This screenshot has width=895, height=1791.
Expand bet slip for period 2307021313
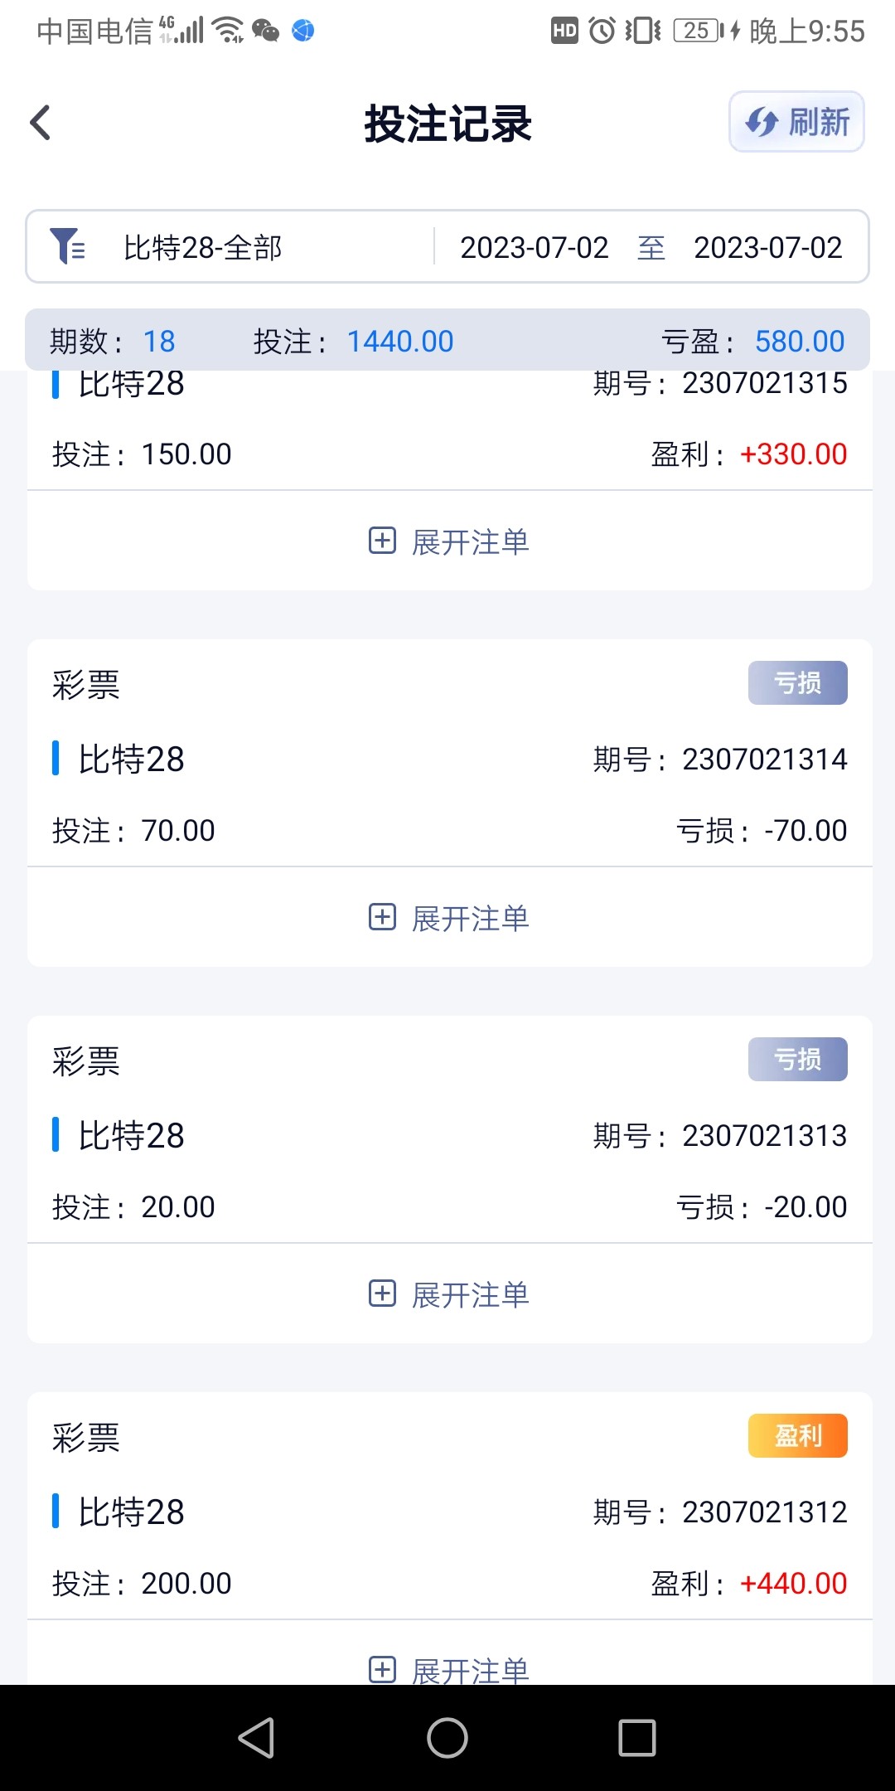coord(449,1294)
